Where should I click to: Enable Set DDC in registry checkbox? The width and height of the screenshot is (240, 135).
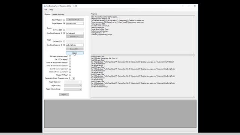(70, 59)
